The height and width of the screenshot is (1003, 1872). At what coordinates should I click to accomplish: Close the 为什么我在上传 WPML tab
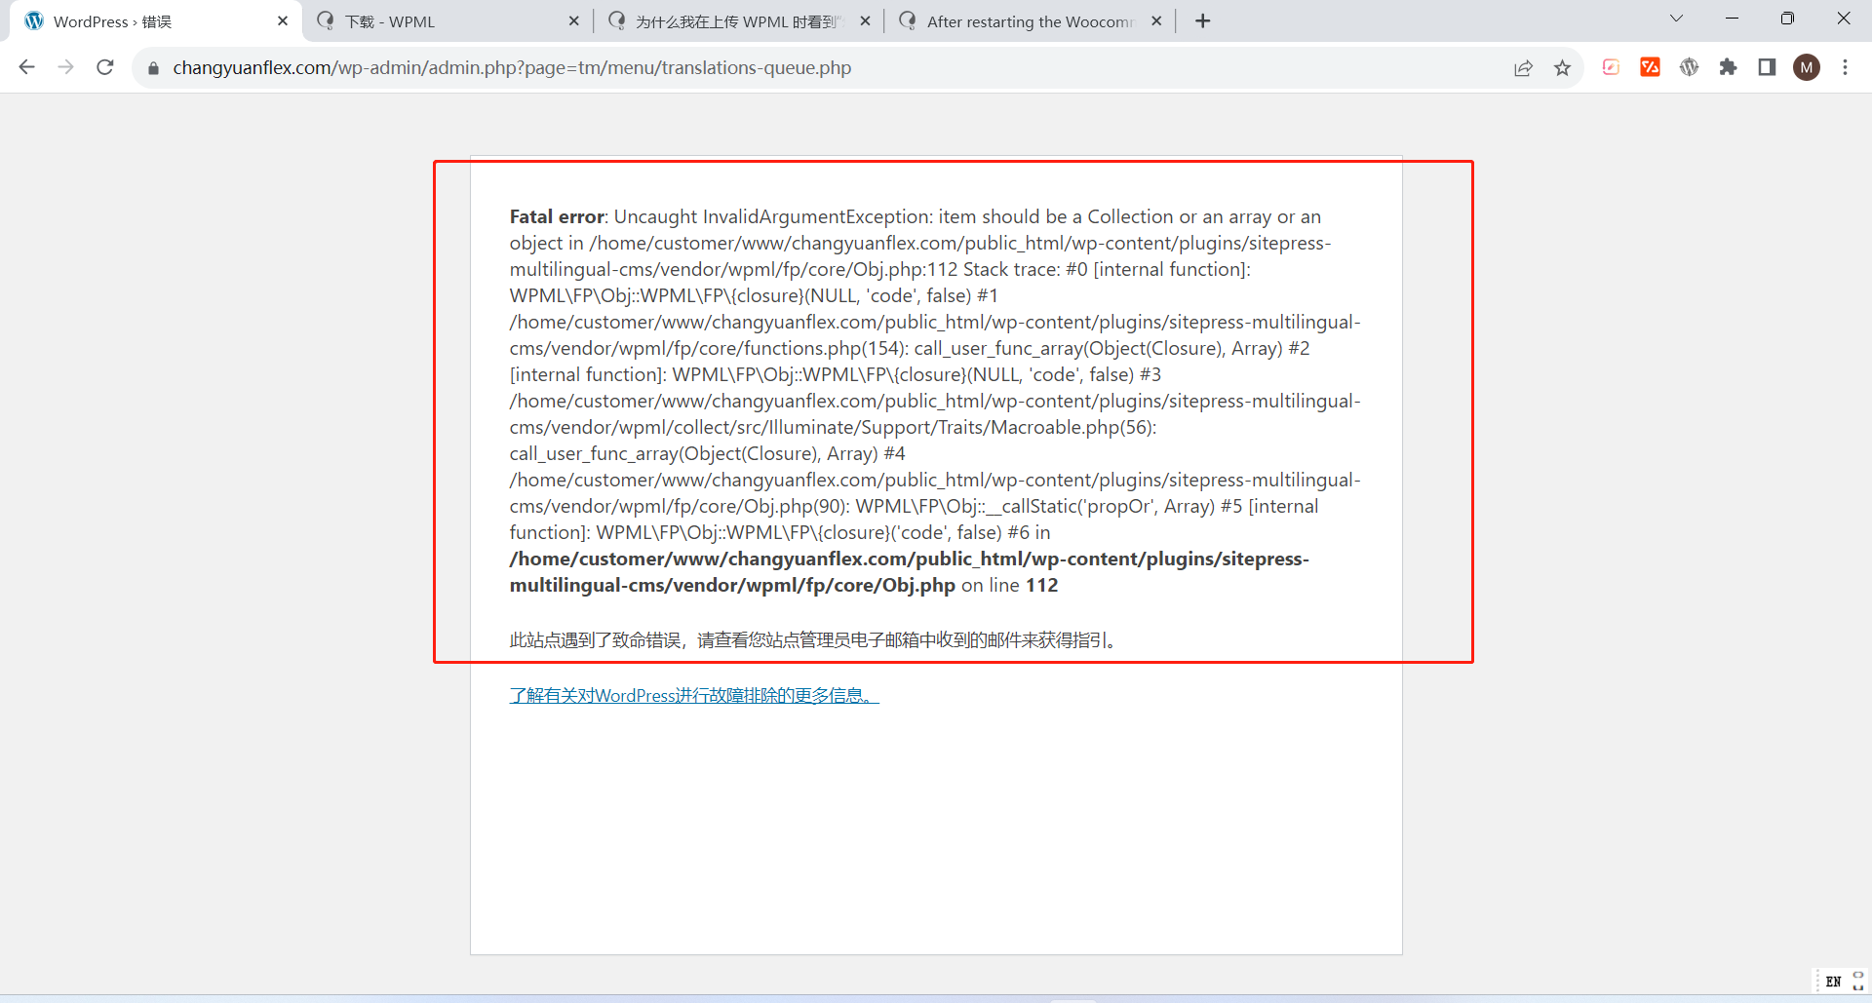tap(865, 21)
